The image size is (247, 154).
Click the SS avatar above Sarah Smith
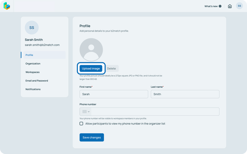[32, 28]
